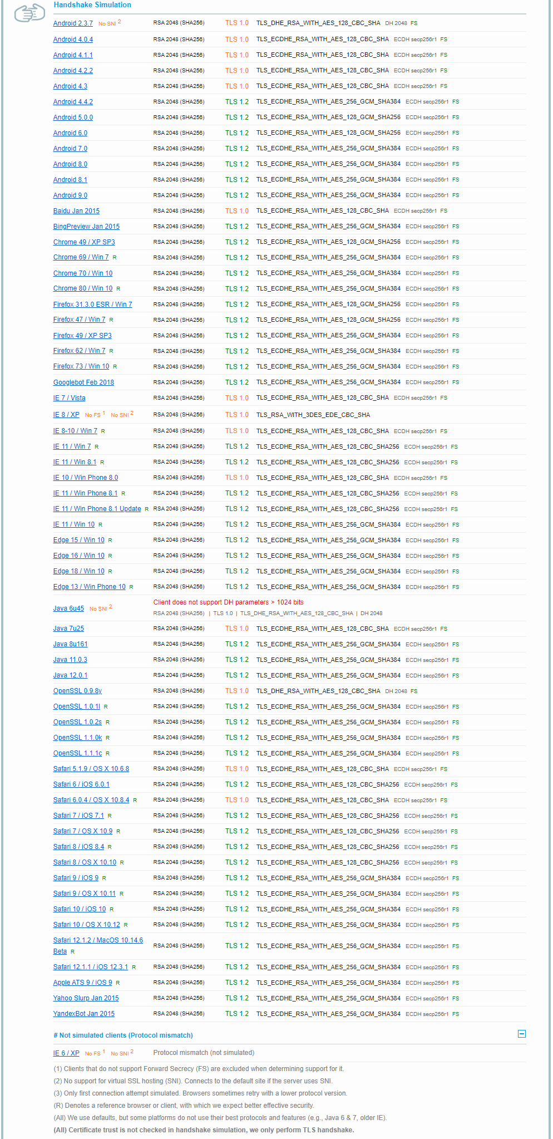Click 'Protocol mismatch (not simulated)' text
This screenshot has height=1139, width=553.
pos(204,1053)
